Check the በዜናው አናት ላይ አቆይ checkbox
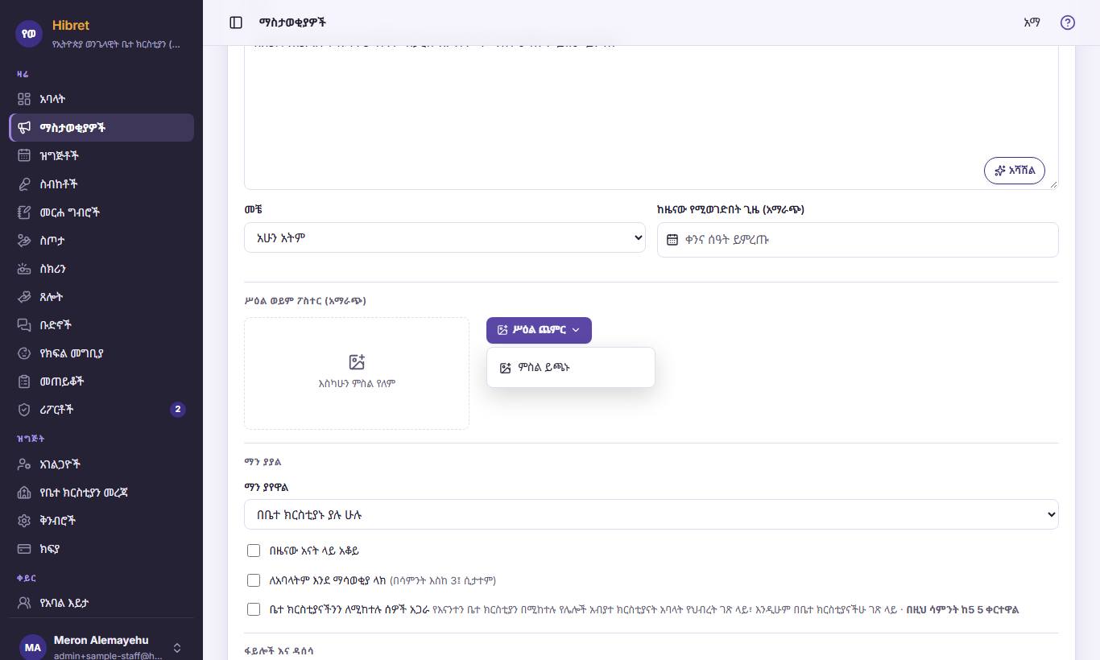This screenshot has width=1100, height=660. click(x=254, y=551)
